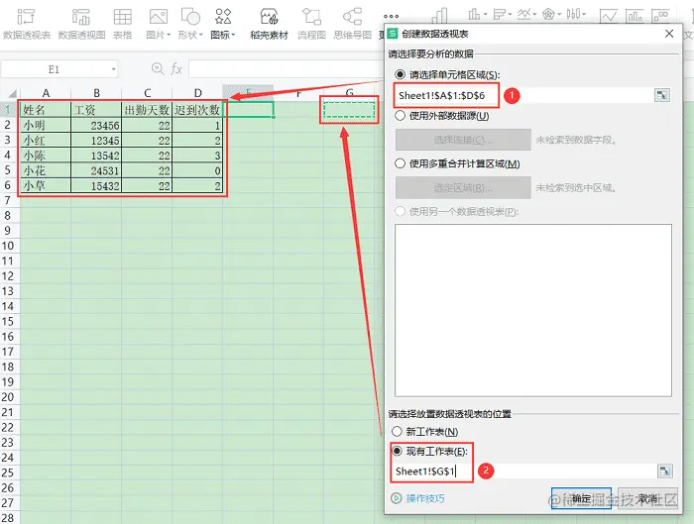Select column C header
The image size is (694, 524).
coord(147,93)
